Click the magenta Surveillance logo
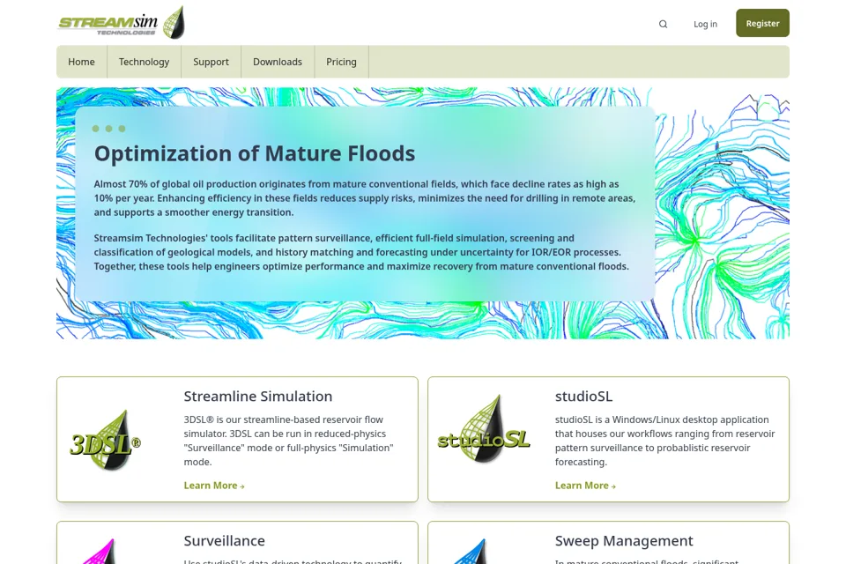 tap(100, 552)
